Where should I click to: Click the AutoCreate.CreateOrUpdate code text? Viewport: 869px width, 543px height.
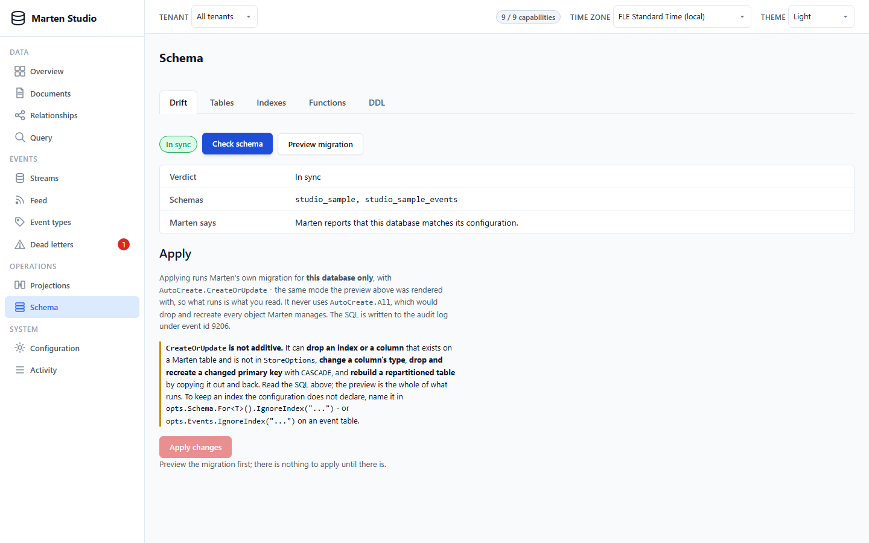pyautogui.click(x=213, y=290)
